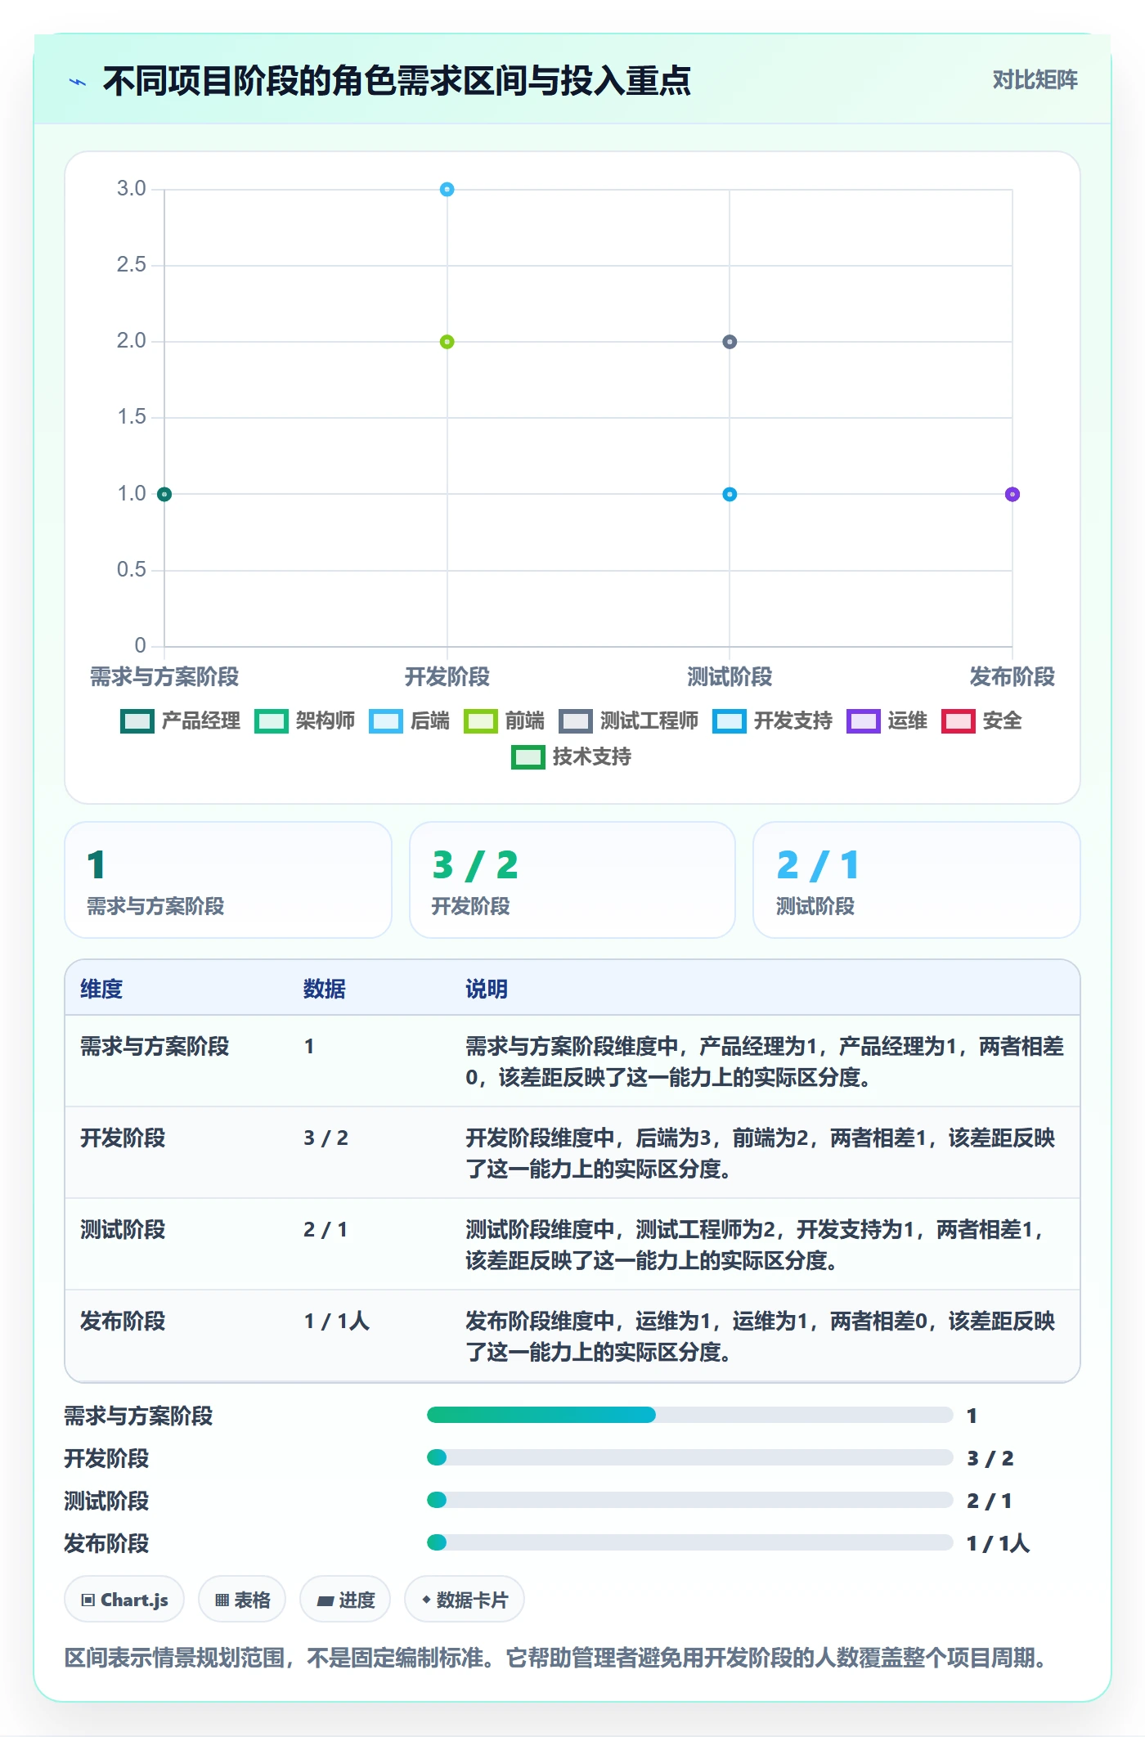Viewport: 1145px width, 1737px height.
Task: Open the 对比矩阵 label
Action: (1035, 80)
